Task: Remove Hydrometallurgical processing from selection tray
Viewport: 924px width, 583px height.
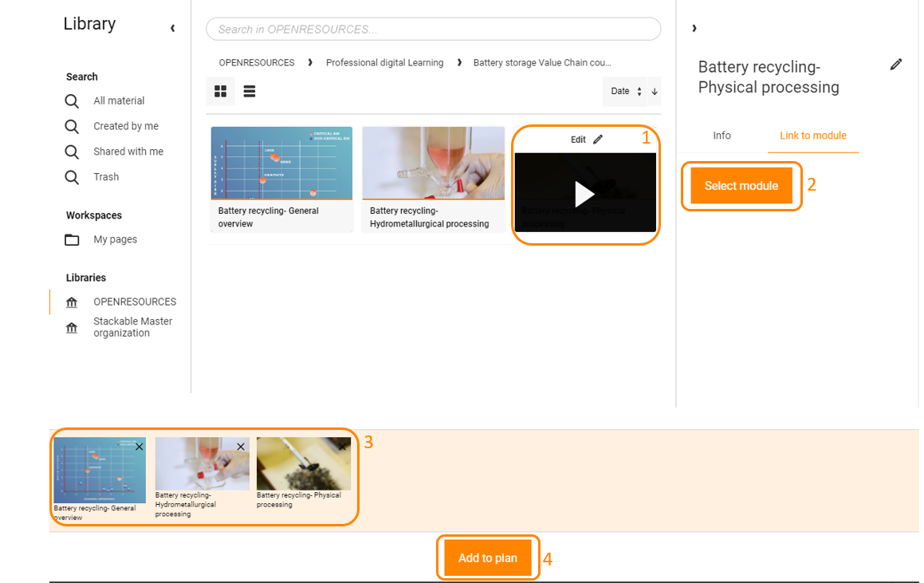Action: tap(241, 447)
